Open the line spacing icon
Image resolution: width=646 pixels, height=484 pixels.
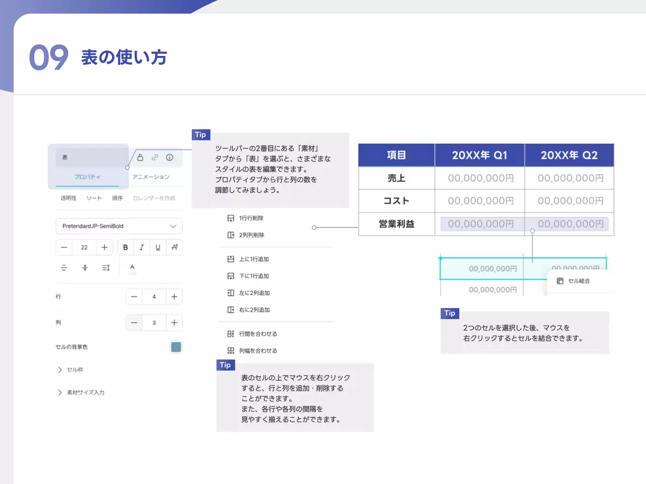tap(106, 268)
